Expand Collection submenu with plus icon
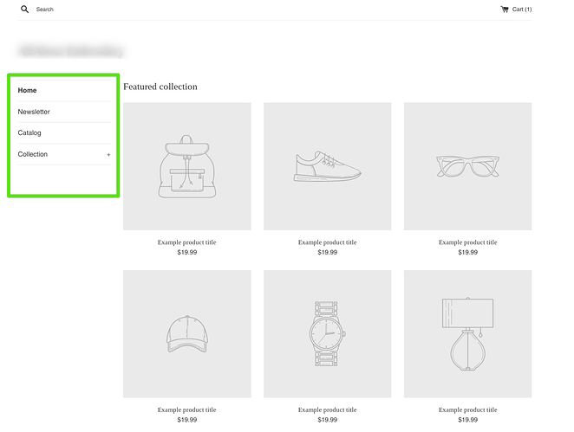The width and height of the screenshot is (574, 432). pos(108,155)
